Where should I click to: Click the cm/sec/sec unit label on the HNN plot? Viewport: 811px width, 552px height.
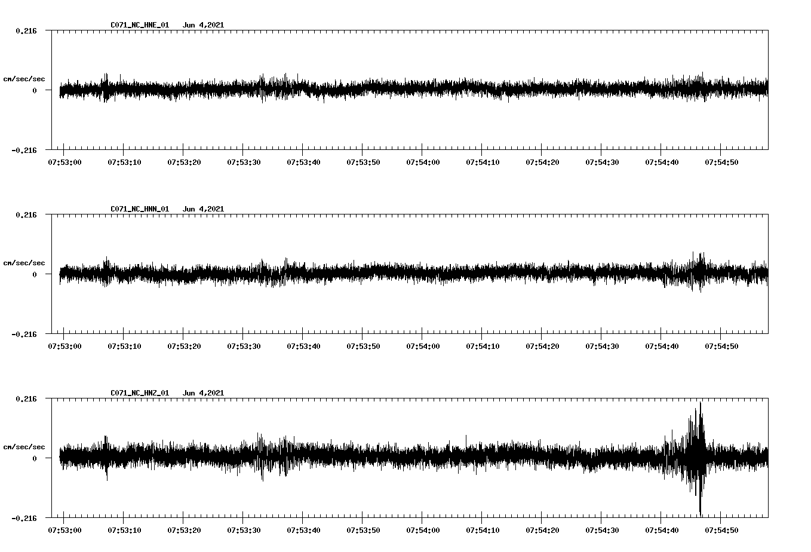[x=24, y=263]
